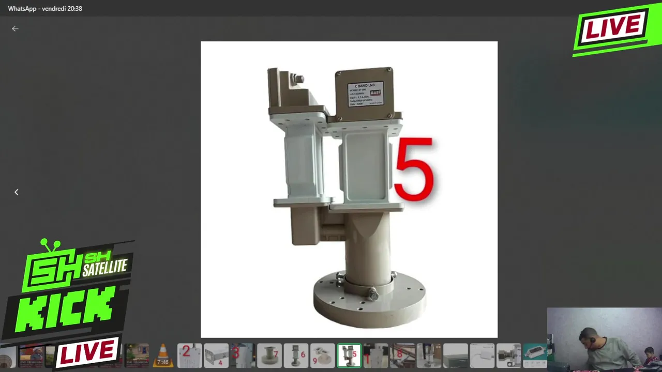Viewport: 662px width, 372px height.
Task: Open the VLC video thumbnail marked 7:46
Action: pos(163,355)
